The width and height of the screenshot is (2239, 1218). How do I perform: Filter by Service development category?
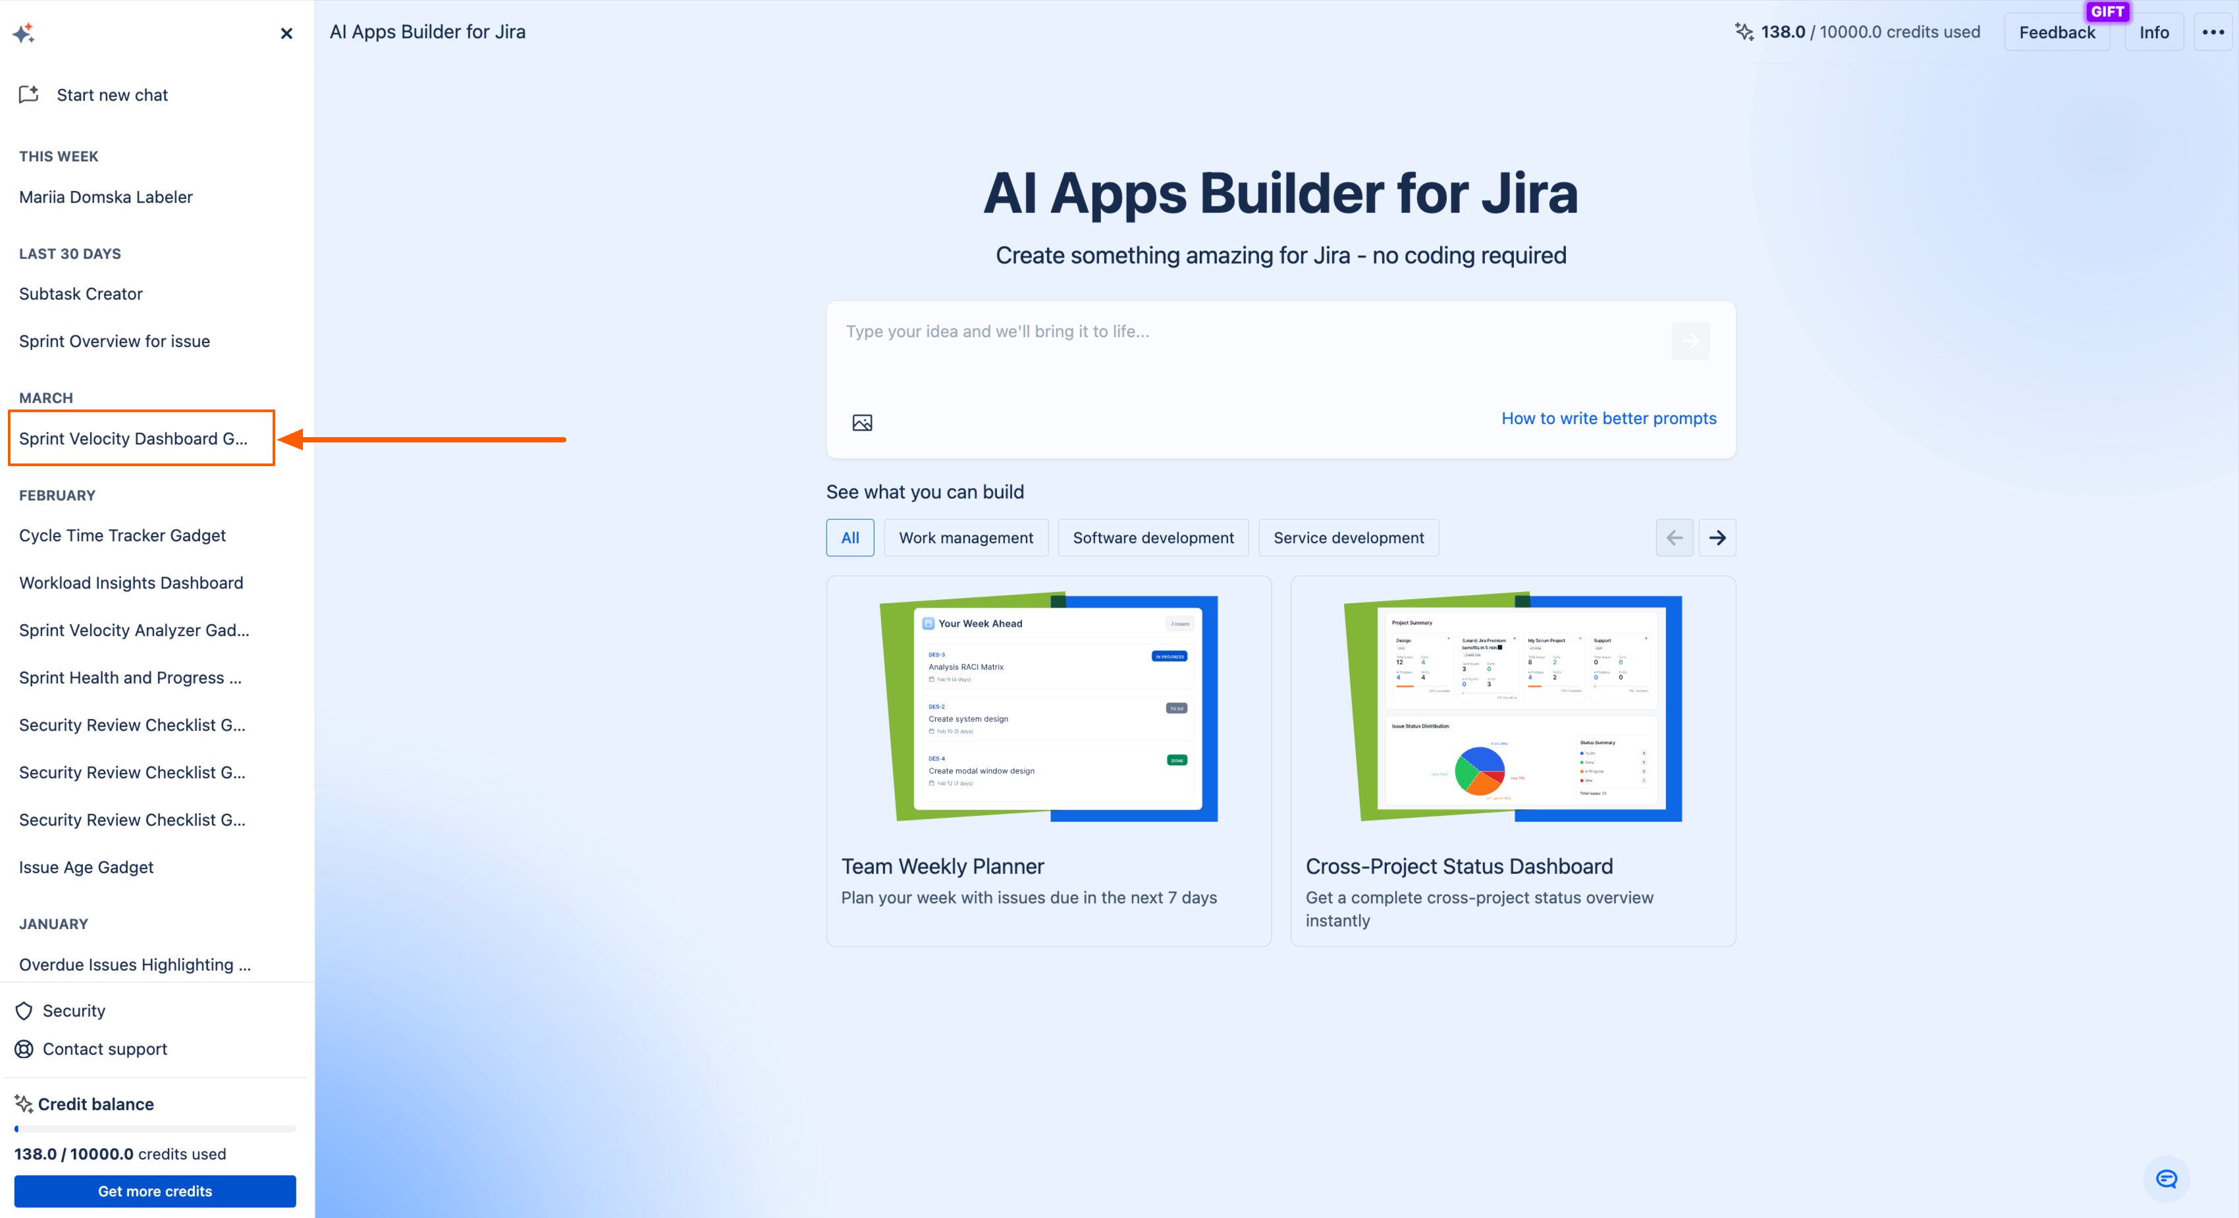pyautogui.click(x=1349, y=538)
